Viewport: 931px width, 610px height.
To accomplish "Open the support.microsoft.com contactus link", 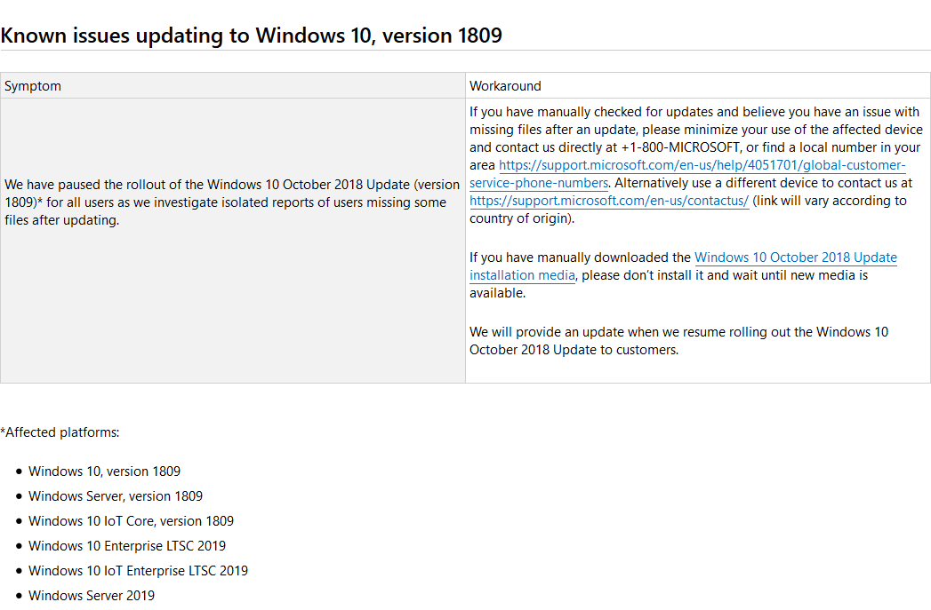I will click(609, 201).
